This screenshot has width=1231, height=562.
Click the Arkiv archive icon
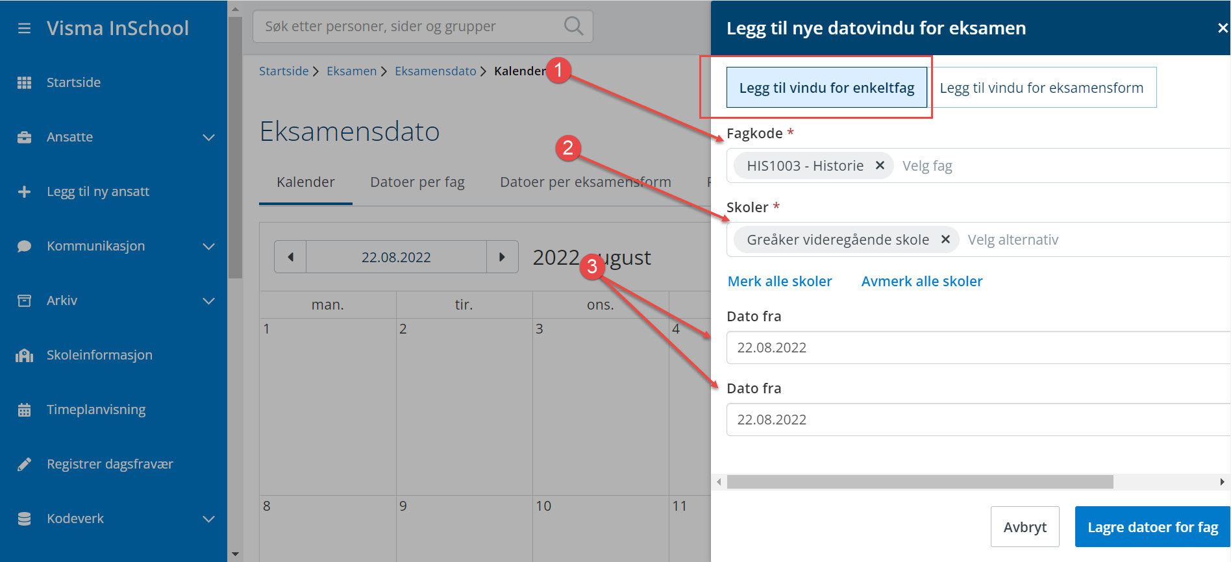click(24, 300)
